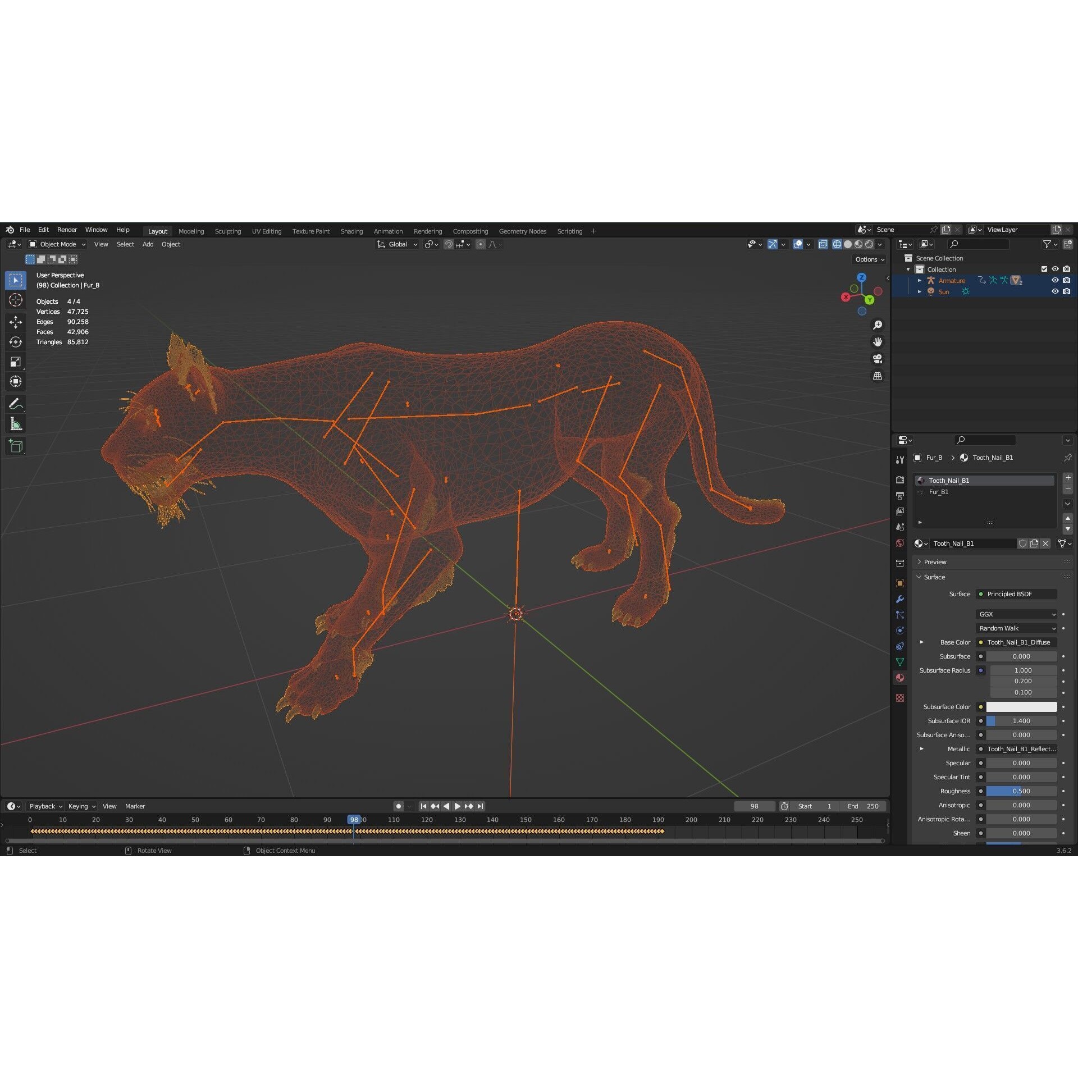
Task: Switch to the Shading workspace tab
Action: [351, 231]
